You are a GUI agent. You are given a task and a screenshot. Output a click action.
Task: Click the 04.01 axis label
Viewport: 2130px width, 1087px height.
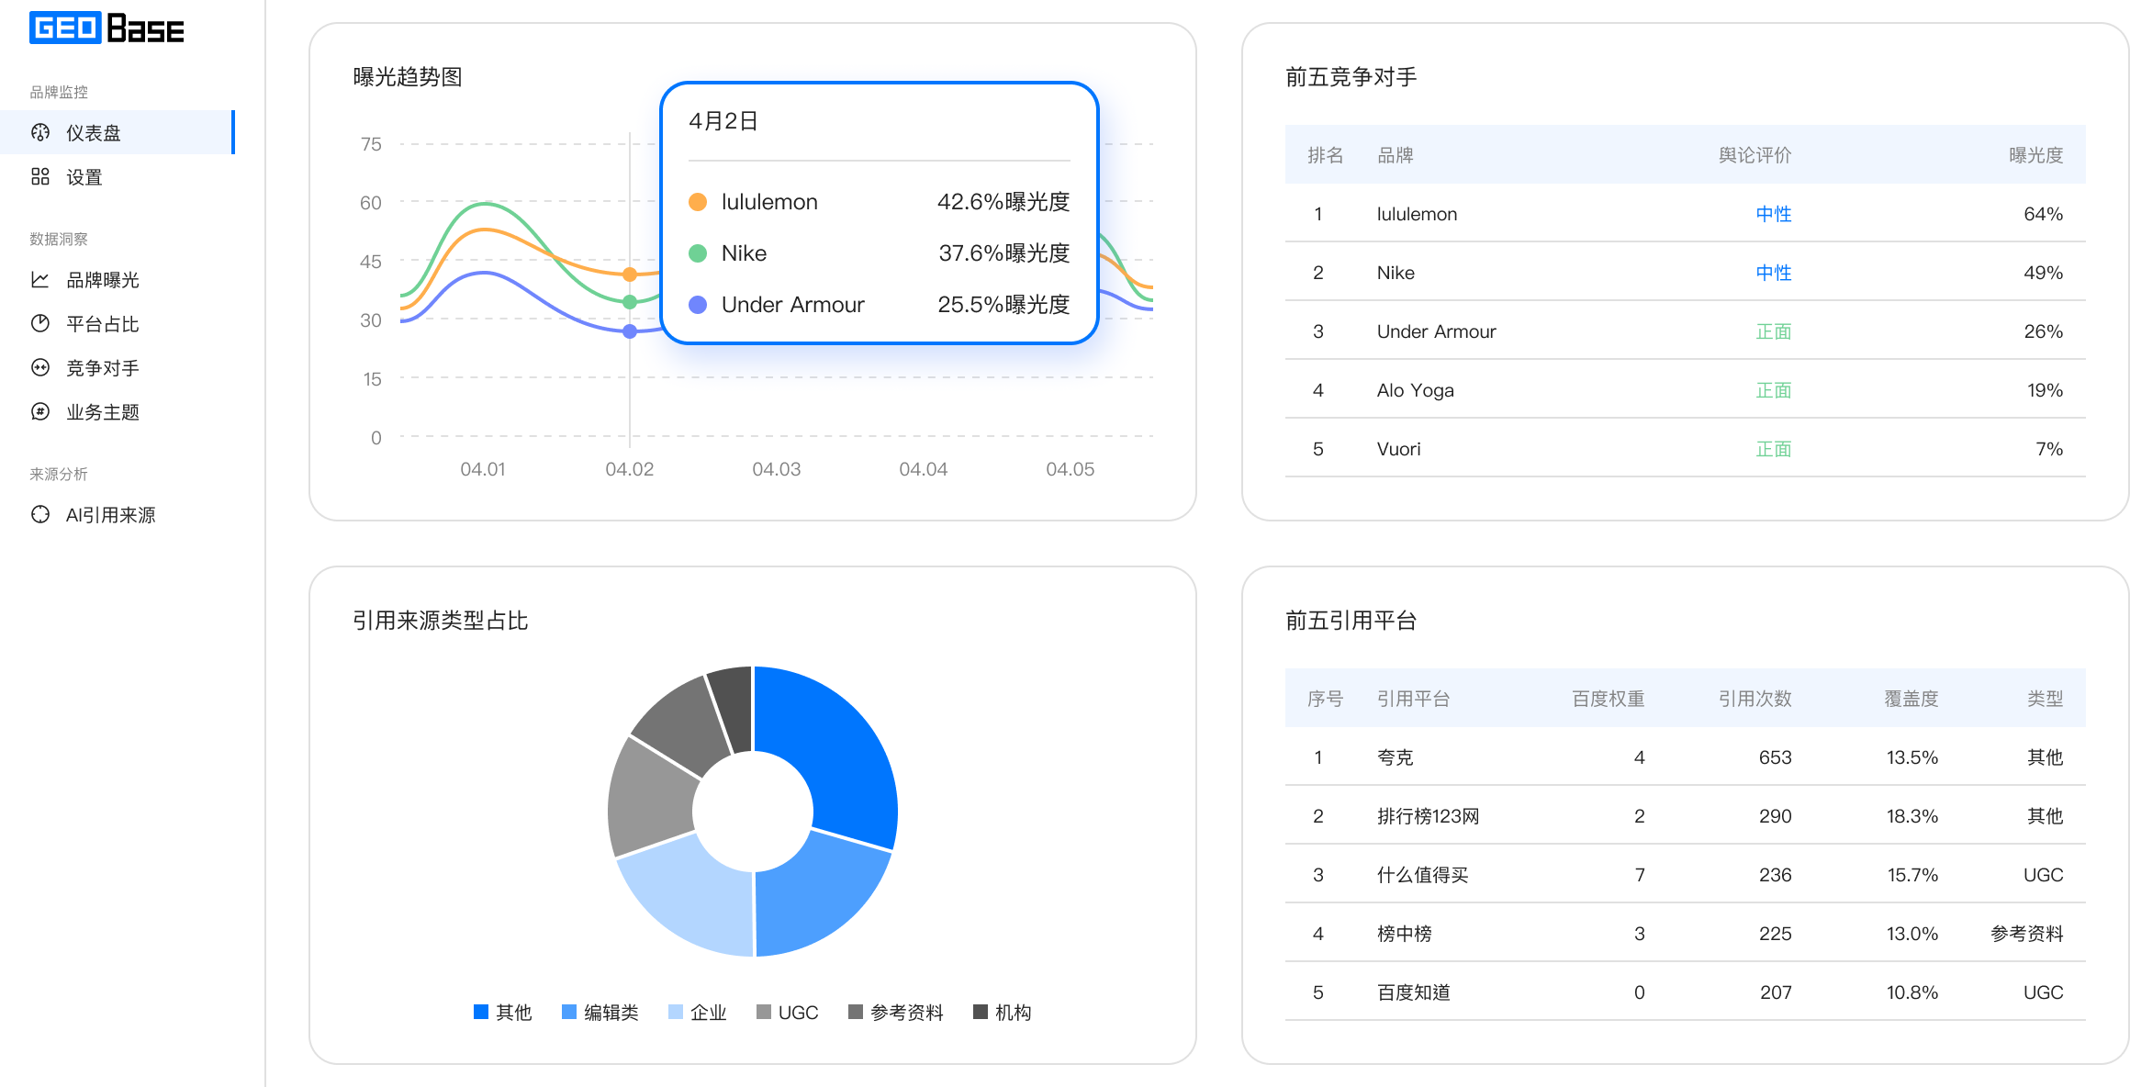tap(483, 469)
